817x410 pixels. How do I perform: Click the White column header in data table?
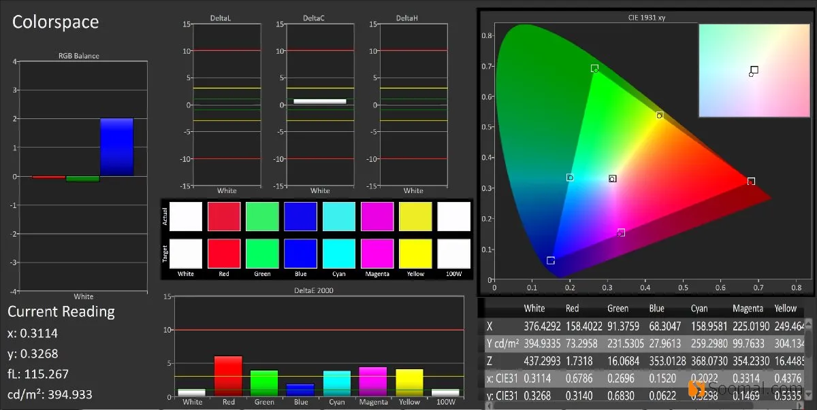(534, 308)
